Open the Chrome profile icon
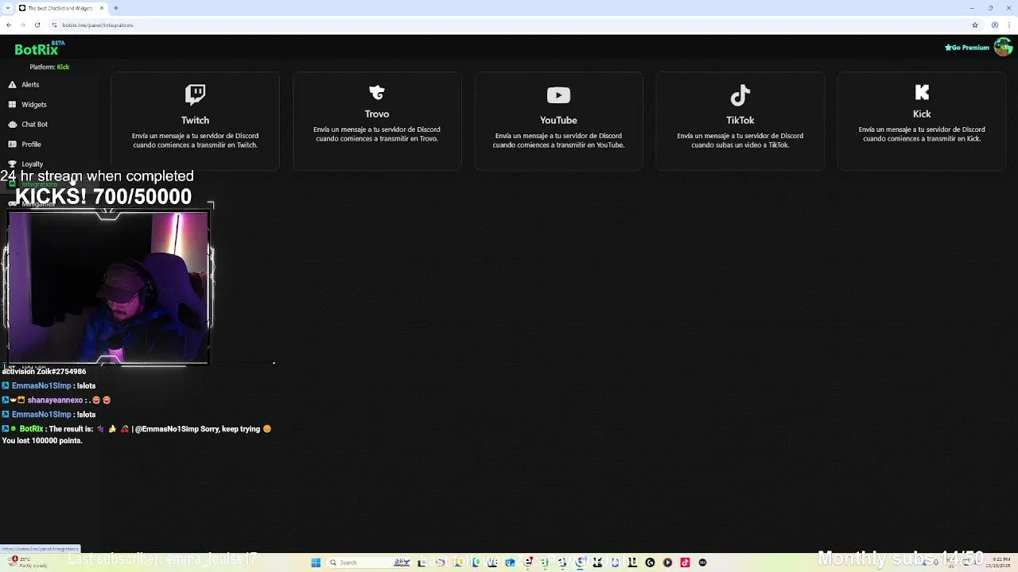 point(995,25)
